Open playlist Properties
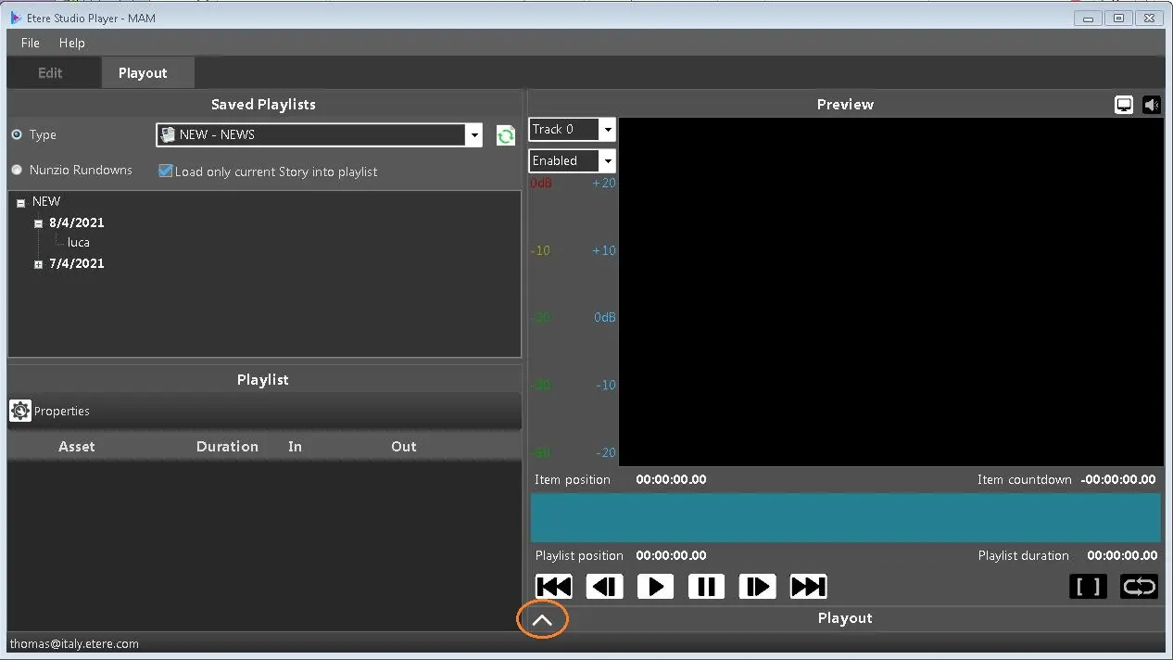This screenshot has width=1173, height=660. pos(51,411)
